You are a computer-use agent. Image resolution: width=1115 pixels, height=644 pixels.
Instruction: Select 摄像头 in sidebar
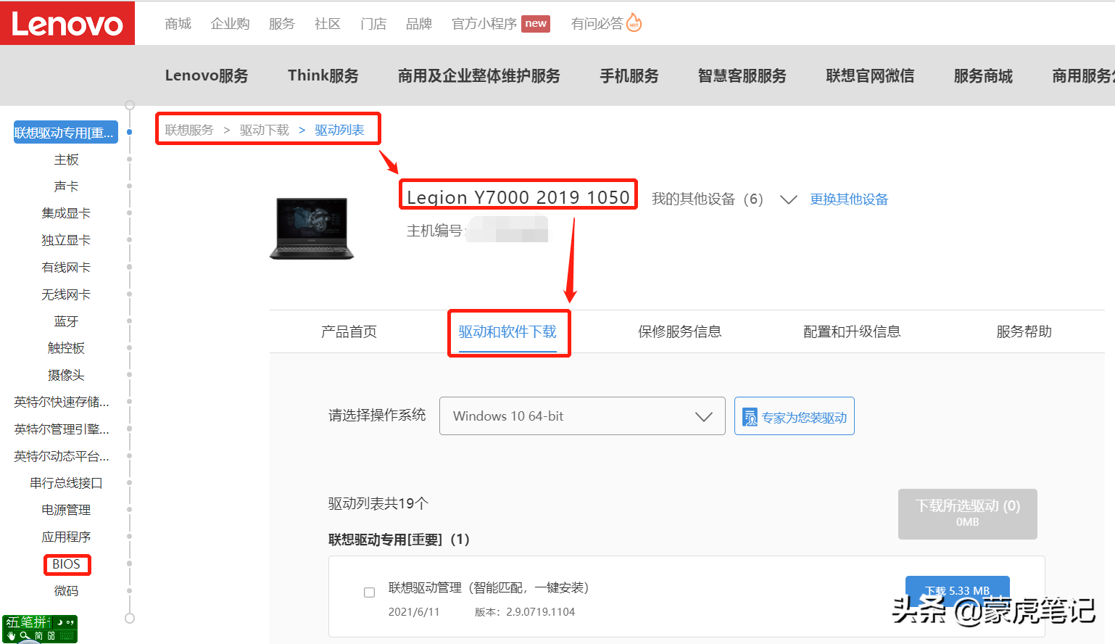(x=66, y=375)
